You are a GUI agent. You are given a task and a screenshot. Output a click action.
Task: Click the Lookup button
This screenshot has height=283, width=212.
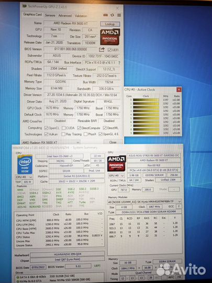point(110,24)
